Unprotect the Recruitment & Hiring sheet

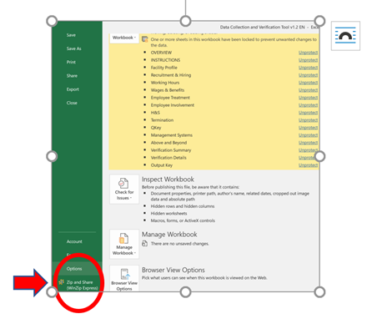(x=308, y=75)
